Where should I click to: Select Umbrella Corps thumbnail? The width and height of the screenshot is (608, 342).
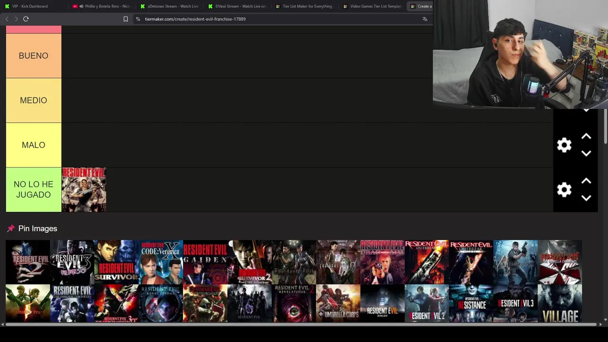[x=338, y=304]
